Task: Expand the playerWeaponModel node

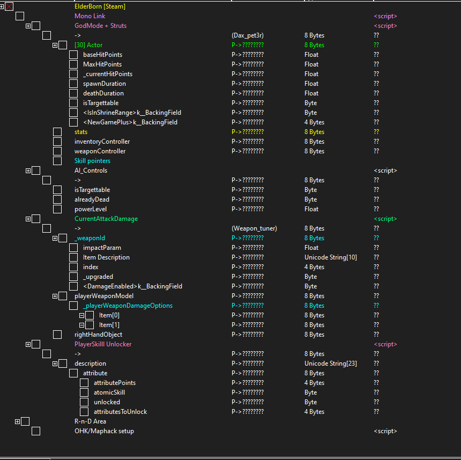Action: pyautogui.click(x=55, y=296)
